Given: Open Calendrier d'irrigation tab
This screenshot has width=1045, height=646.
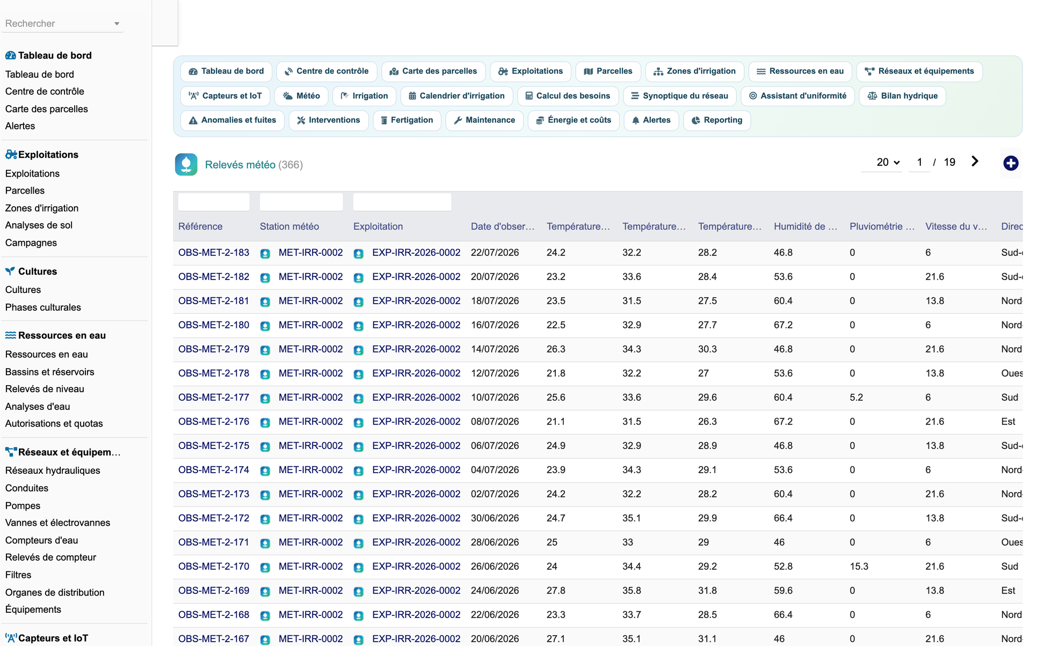Looking at the screenshot, I should click(x=457, y=96).
